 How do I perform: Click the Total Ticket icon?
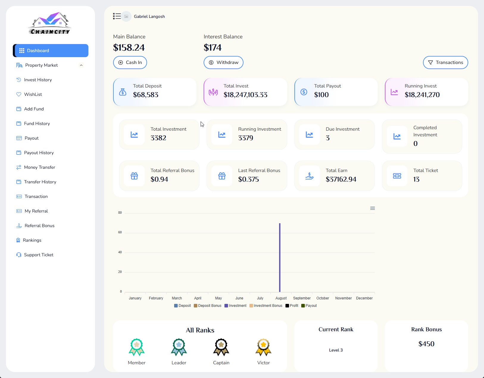coord(397,176)
